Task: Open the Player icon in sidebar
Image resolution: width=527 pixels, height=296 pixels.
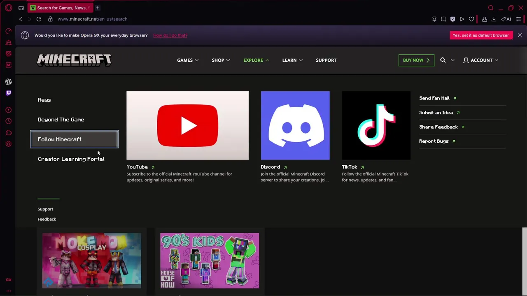Action: tap(9, 110)
